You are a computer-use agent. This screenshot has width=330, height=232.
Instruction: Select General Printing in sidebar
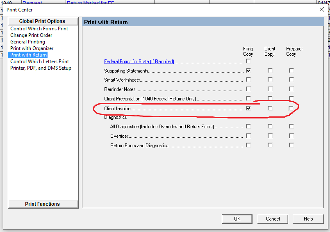pyautogui.click(x=27, y=42)
